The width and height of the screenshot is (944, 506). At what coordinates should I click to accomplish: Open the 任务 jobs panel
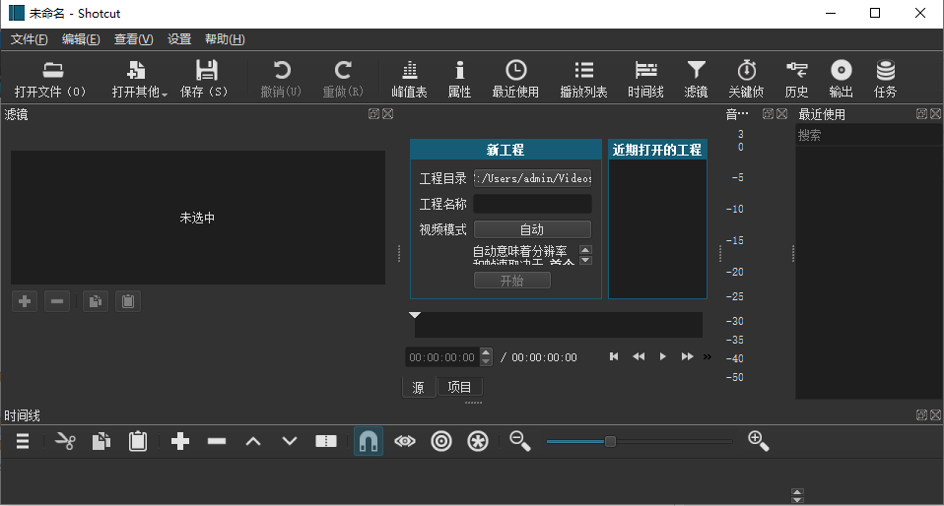pos(886,79)
